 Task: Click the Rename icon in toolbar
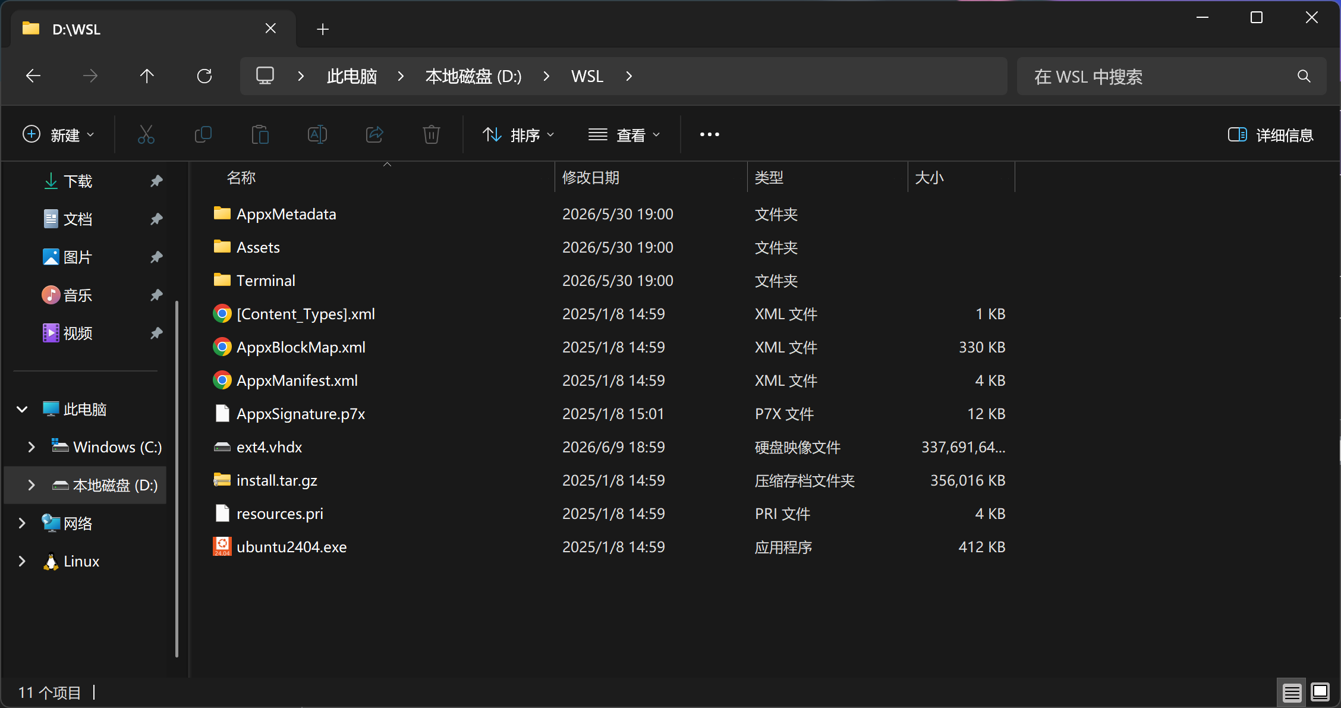click(317, 135)
